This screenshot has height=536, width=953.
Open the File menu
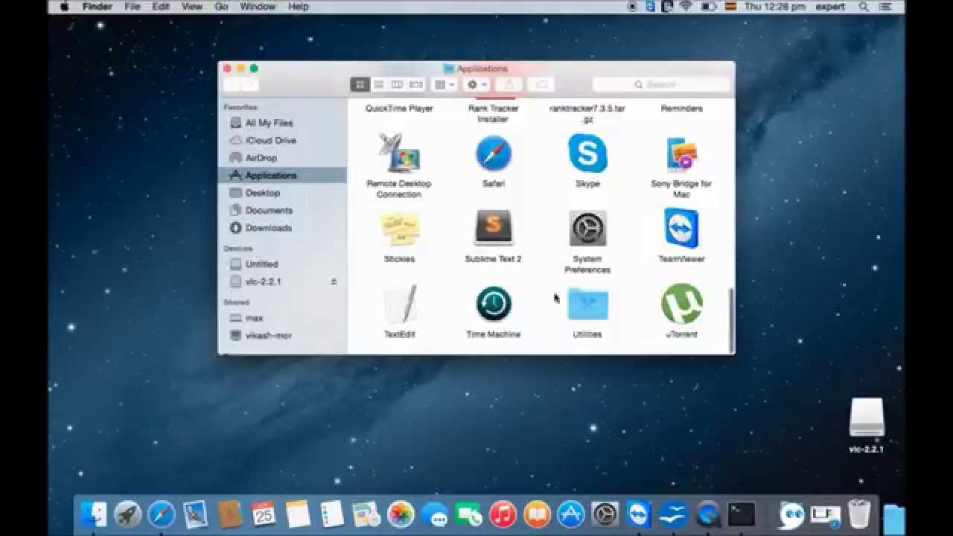tap(133, 7)
